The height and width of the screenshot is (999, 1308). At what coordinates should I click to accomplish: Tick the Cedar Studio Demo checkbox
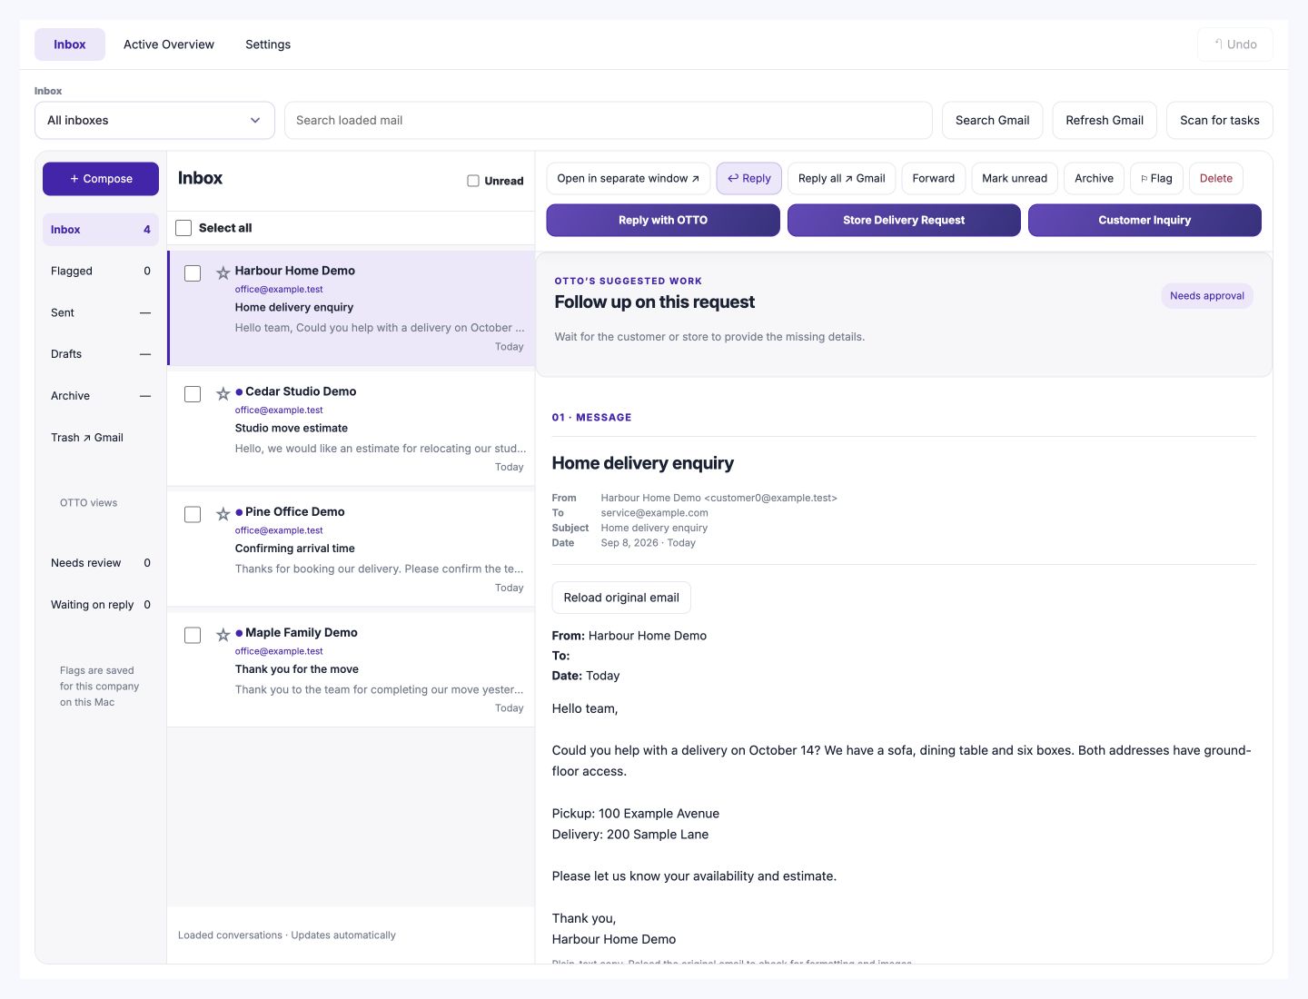click(193, 394)
